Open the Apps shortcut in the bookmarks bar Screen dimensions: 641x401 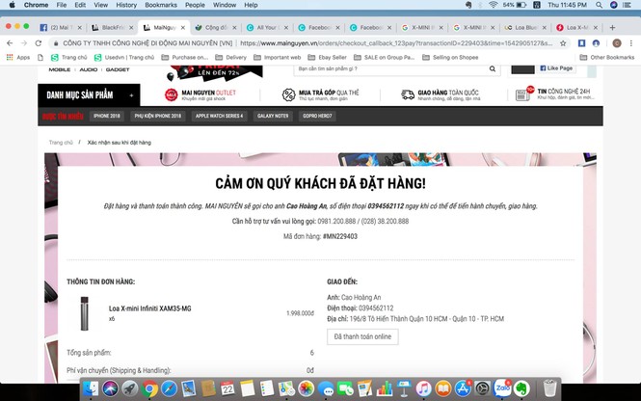[x=18, y=57]
